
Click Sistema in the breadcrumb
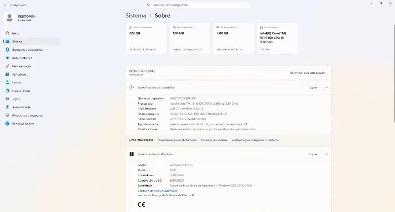pos(136,15)
